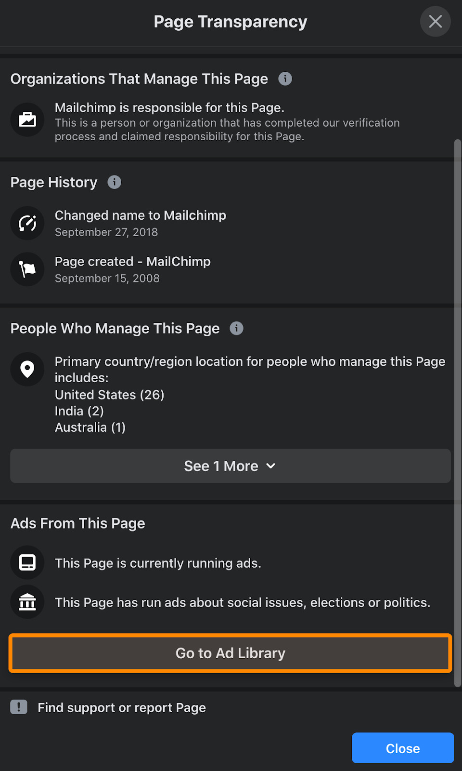Viewport: 462px width, 771px height.
Task: Click the report exclamation icon
Action: 19,707
